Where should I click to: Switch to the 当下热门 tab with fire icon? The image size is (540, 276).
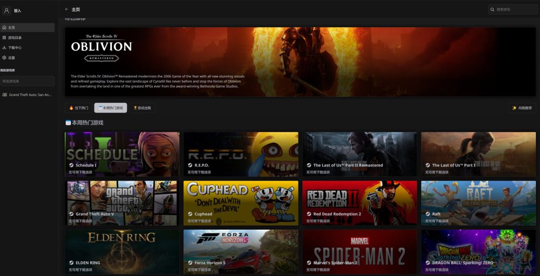79,108
